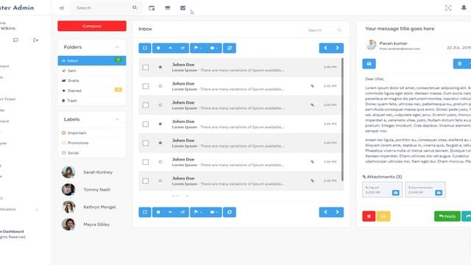The image size is (471, 265).
Task: Go to previous page using arrow below email list
Action: point(325,212)
